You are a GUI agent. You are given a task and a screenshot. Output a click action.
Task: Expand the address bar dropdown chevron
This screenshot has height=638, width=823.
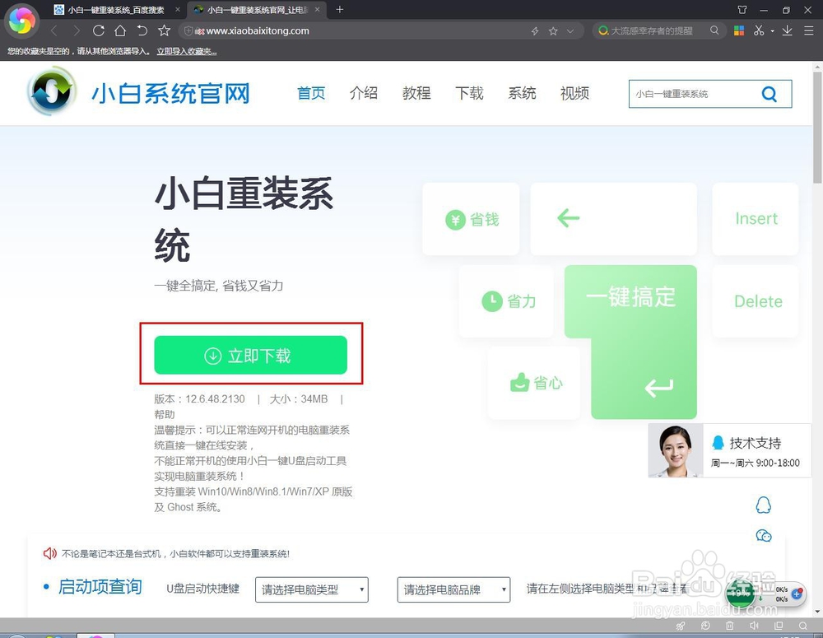(x=570, y=31)
